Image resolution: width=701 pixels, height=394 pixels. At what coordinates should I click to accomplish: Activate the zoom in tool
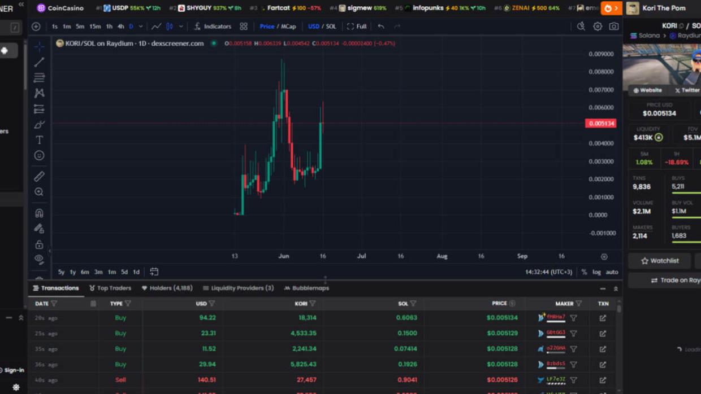39,192
